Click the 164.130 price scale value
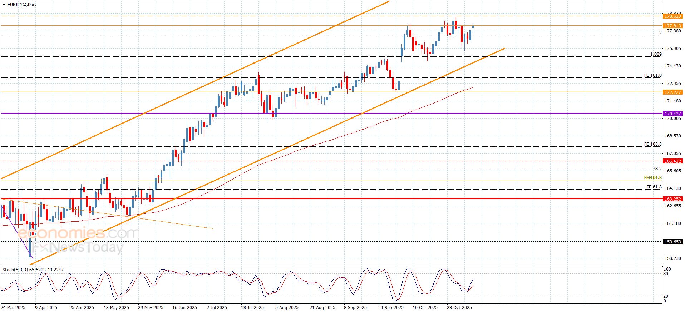685x312 pixels. click(672, 188)
